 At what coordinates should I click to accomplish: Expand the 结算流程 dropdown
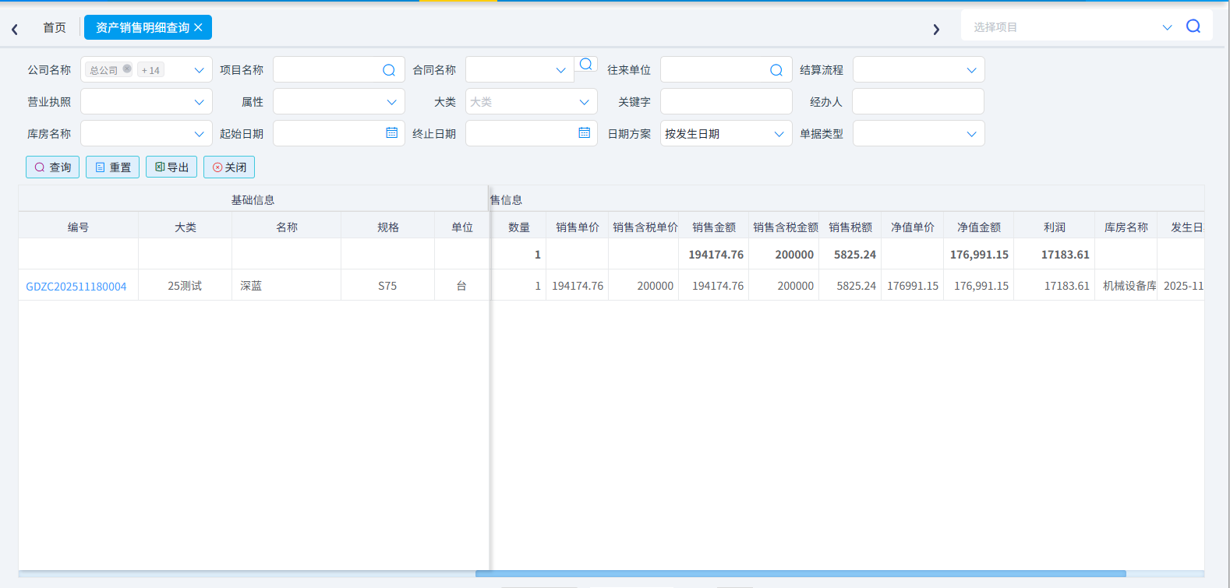(970, 70)
